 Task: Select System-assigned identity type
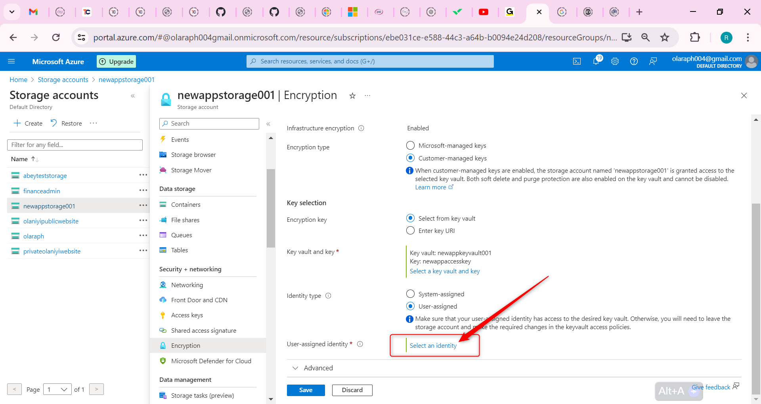(410, 294)
